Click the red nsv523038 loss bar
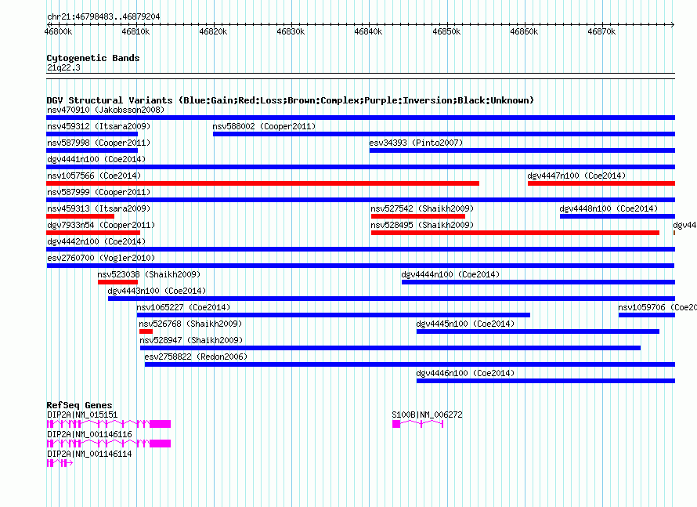Image resolution: width=697 pixels, height=507 pixels. (117, 282)
